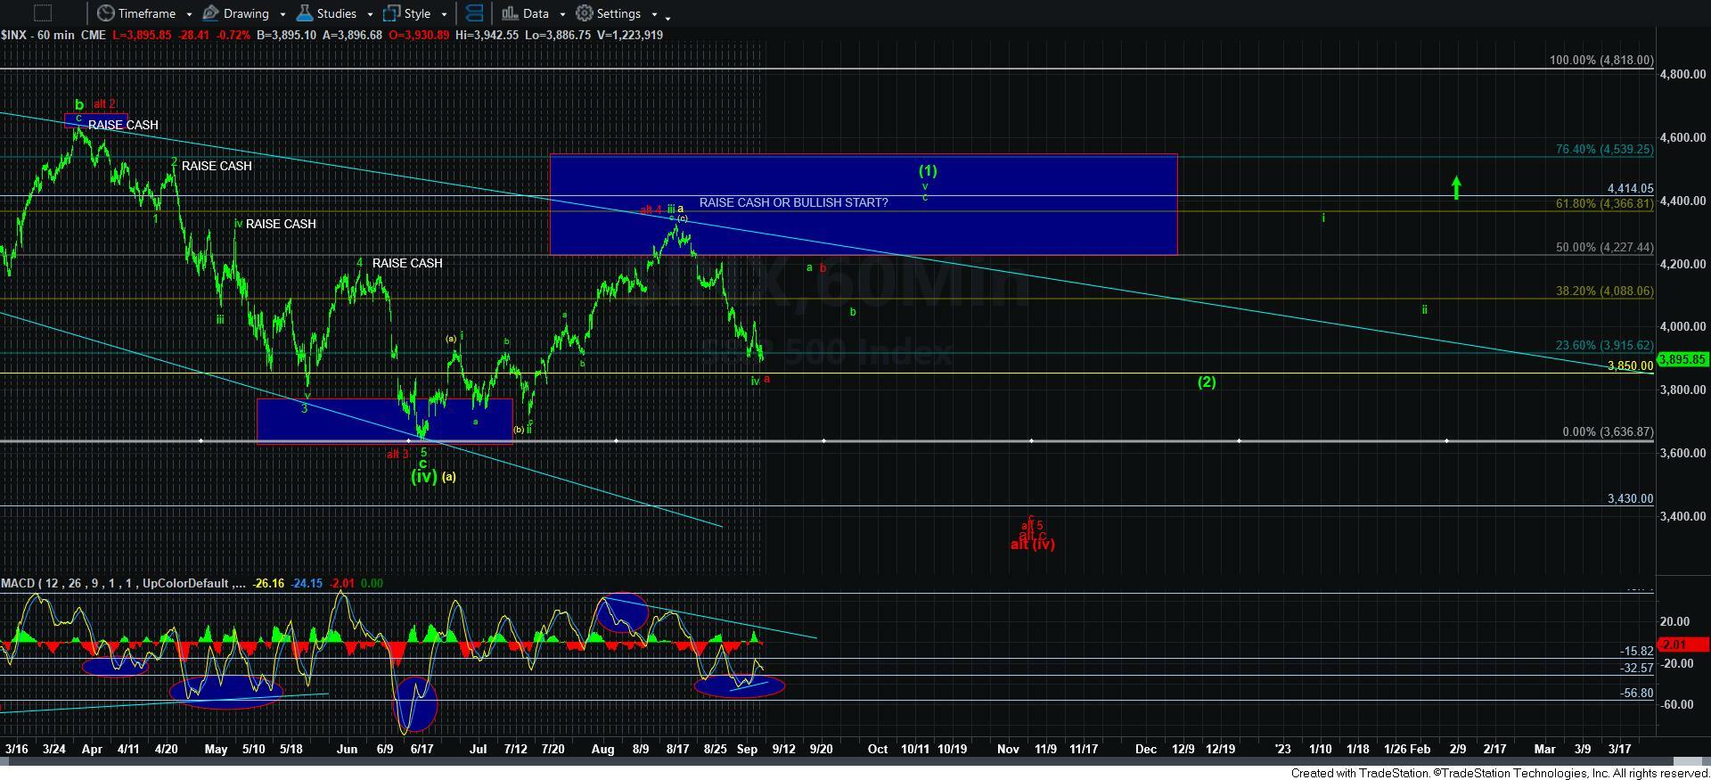Select the 'RAISE CASH OR BULLISH START?' annotation
Viewport: 1711px width, 780px height.
click(x=793, y=202)
